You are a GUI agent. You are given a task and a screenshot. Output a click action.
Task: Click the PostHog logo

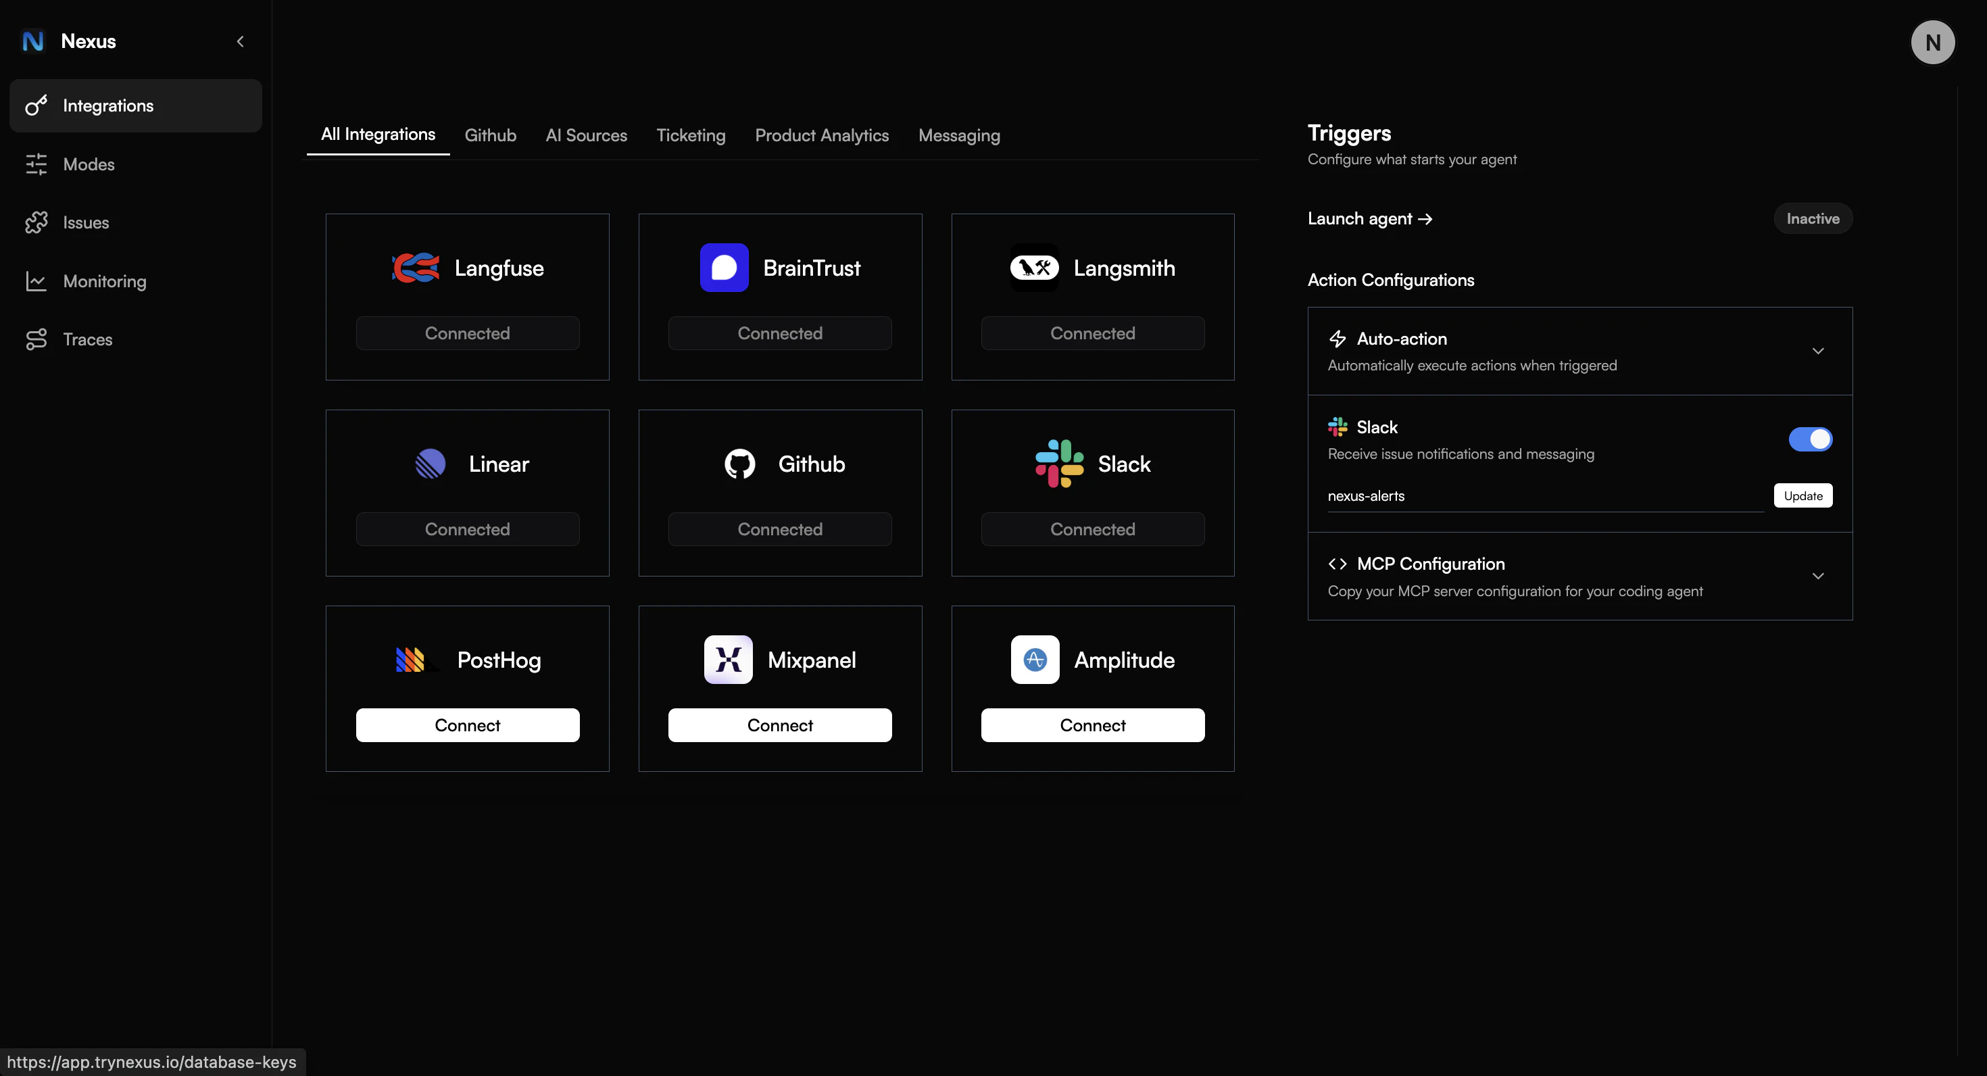point(417,660)
